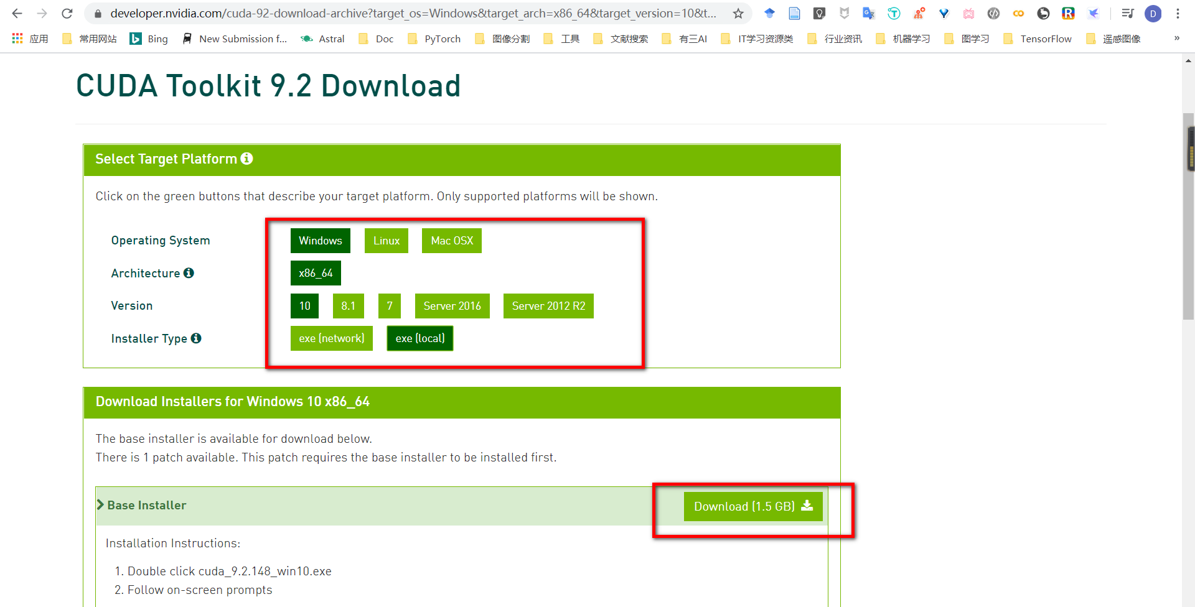
Task: Open the Astral bookmark
Action: click(x=322, y=39)
